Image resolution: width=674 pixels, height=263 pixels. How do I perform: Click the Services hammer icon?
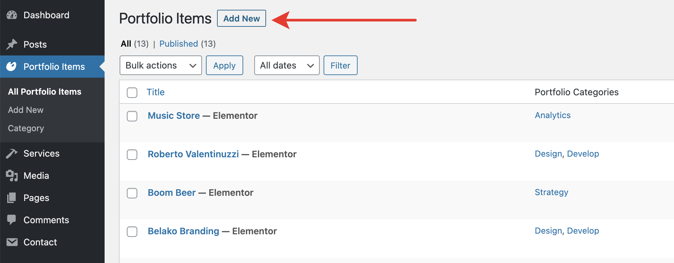(x=12, y=153)
